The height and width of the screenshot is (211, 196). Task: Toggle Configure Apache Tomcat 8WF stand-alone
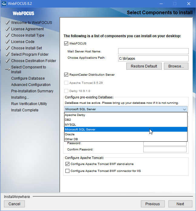[x=67, y=164]
